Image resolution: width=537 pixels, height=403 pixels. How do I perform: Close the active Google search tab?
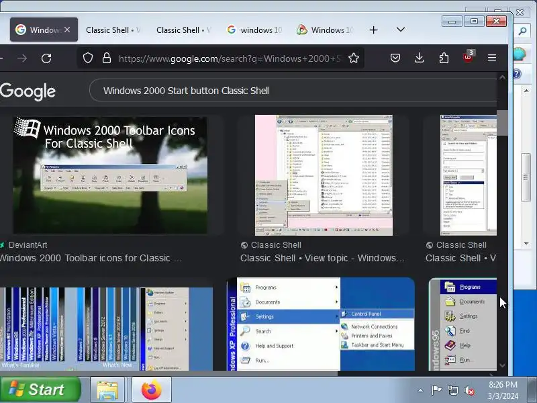67,30
